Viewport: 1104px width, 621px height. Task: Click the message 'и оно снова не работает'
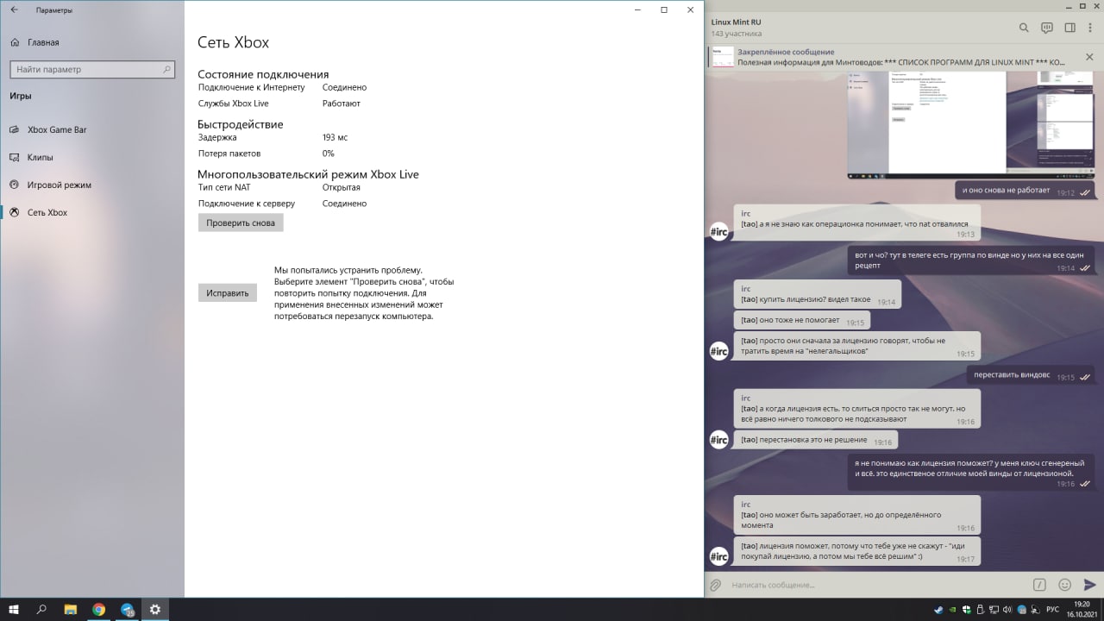(1026, 191)
